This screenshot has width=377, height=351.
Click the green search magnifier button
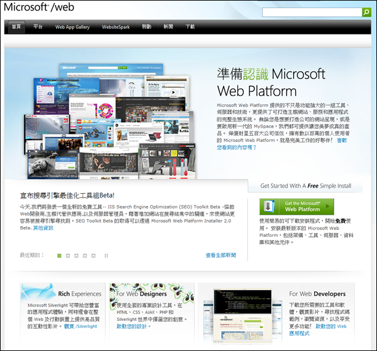coord(367,12)
